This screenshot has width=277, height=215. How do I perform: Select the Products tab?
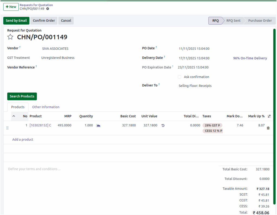pos(18,107)
